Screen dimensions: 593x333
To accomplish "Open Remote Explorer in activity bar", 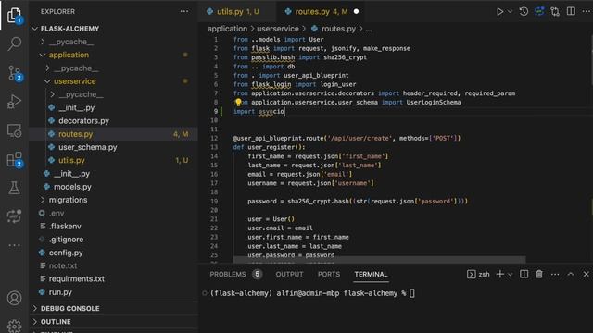I will coord(14,130).
